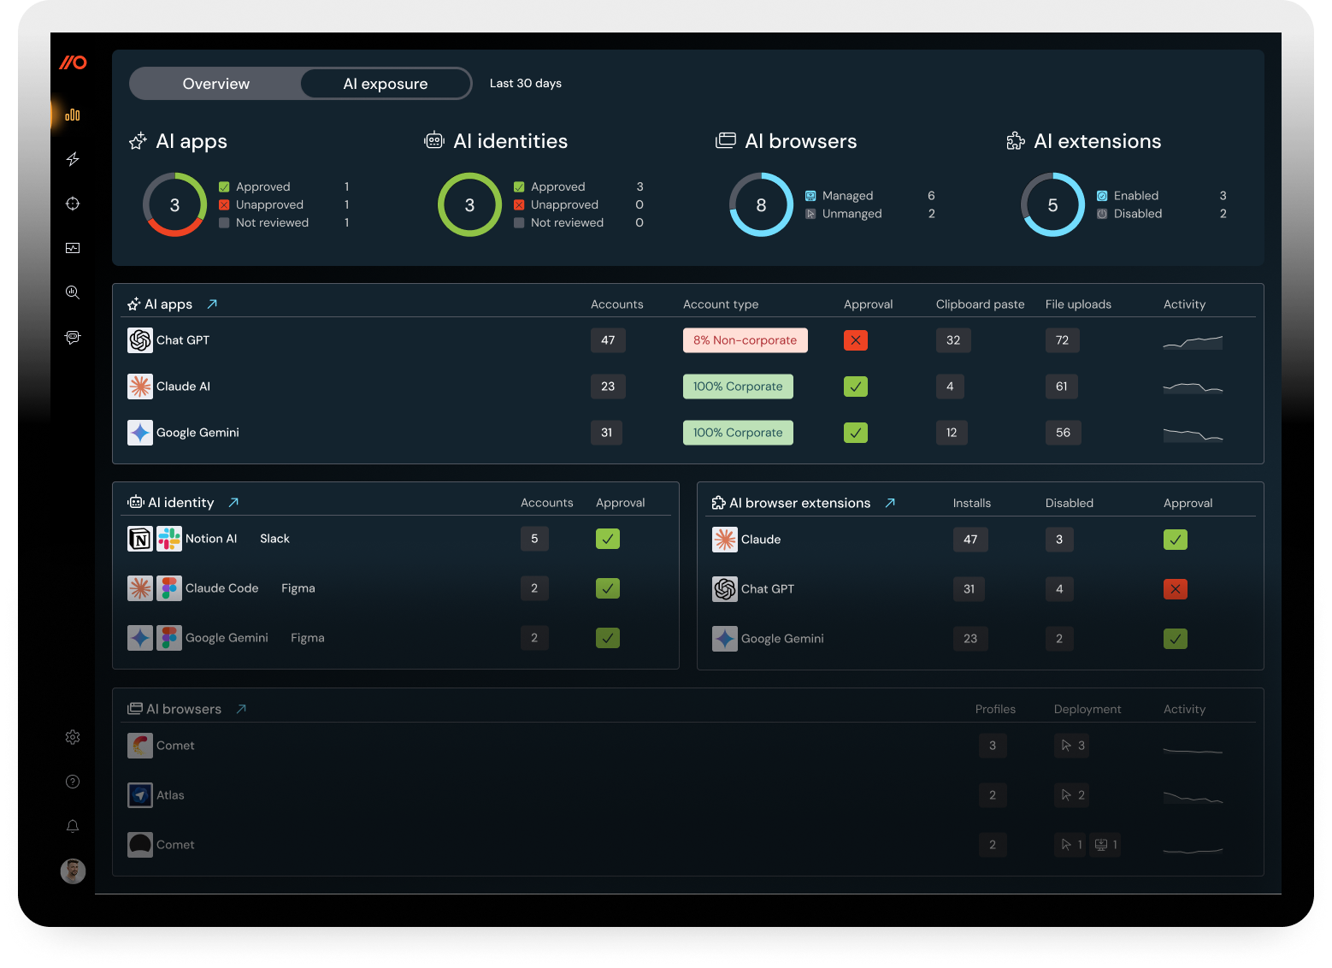Image resolution: width=1332 pixels, height=968 pixels.
Task: Expand AI browser extensions panel arrow
Action: [x=890, y=503]
